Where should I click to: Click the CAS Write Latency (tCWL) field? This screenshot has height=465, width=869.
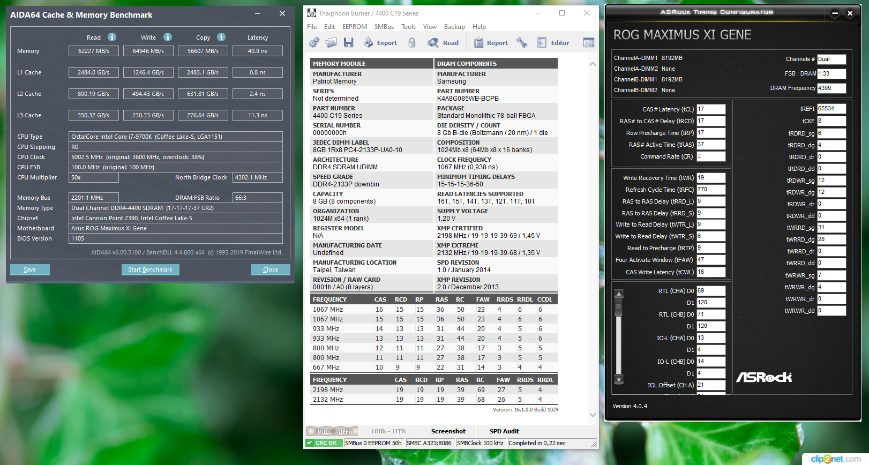click(x=711, y=272)
